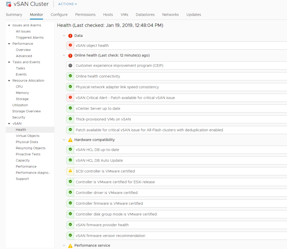Switch to the Summary tab
287x249 pixels.
tap(14, 15)
